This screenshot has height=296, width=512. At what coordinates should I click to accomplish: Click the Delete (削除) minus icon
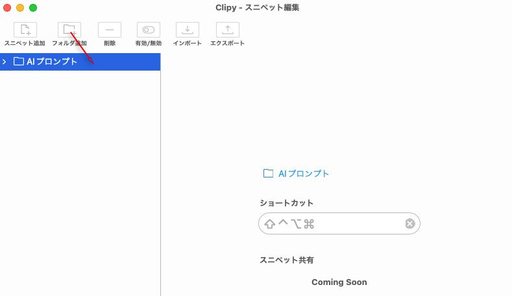point(110,30)
